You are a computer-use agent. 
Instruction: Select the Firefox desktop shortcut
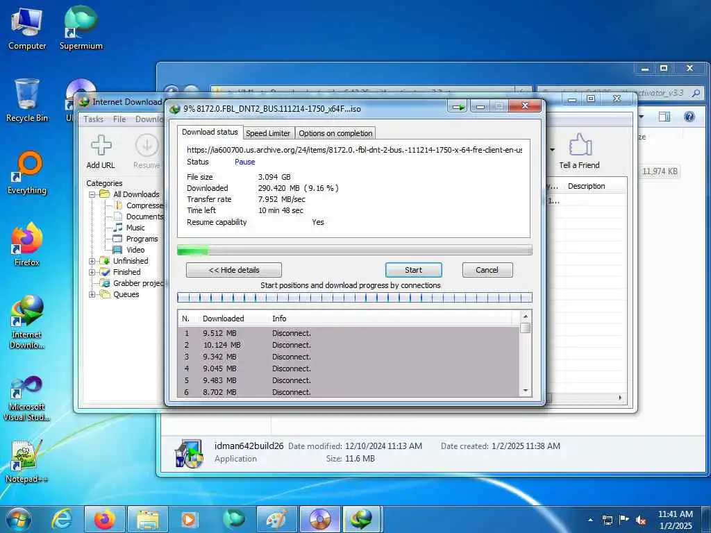(x=27, y=245)
